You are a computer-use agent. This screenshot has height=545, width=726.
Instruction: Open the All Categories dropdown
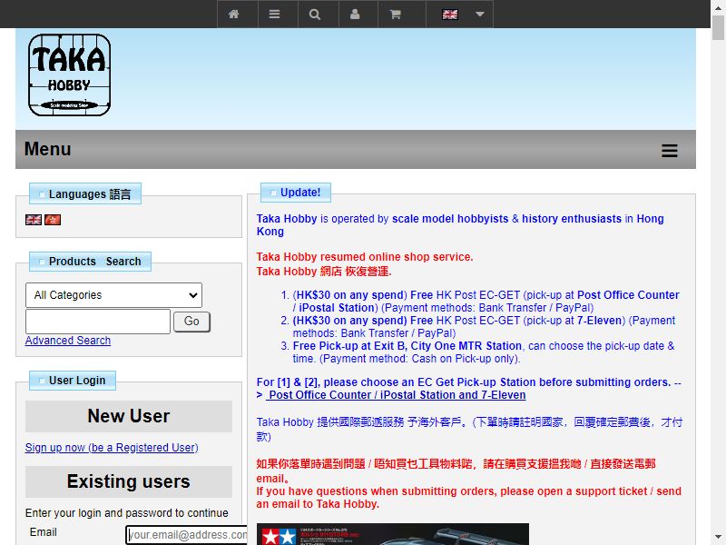(114, 295)
